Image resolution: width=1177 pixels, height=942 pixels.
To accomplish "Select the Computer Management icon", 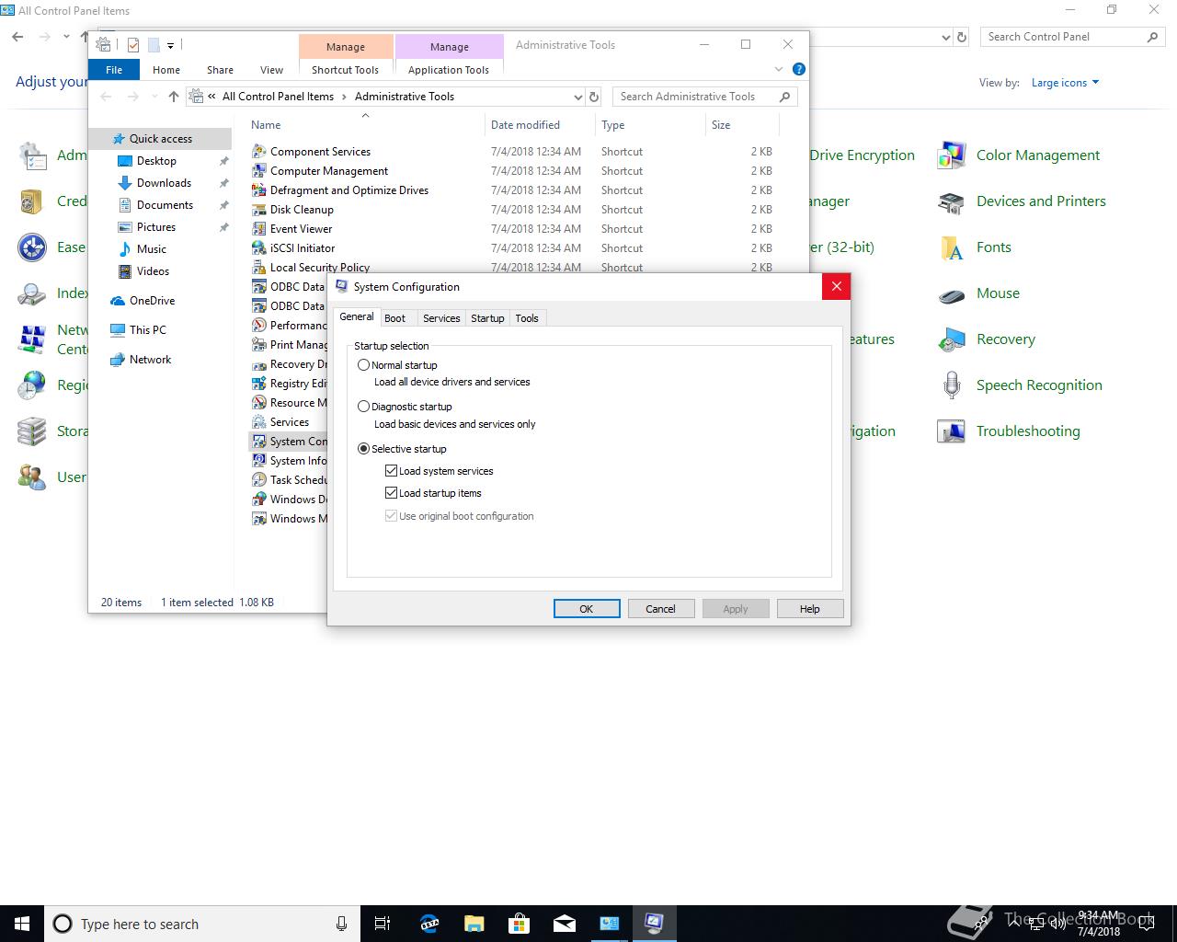I will point(259,171).
